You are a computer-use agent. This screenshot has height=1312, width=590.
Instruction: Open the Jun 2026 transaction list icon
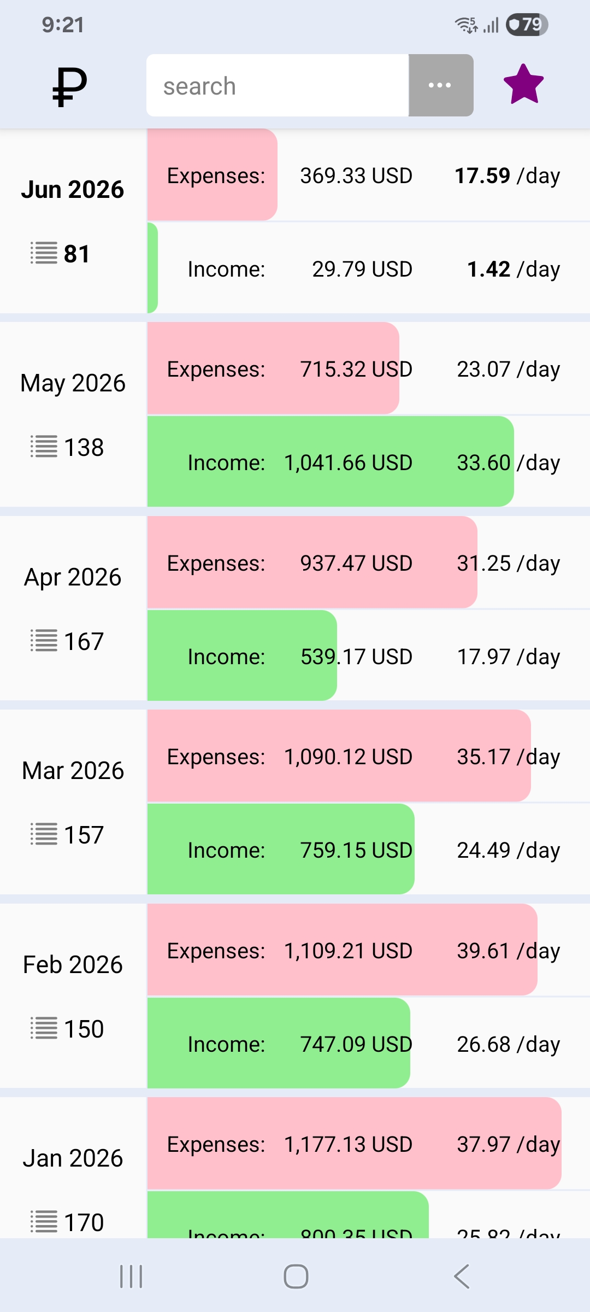tap(44, 254)
